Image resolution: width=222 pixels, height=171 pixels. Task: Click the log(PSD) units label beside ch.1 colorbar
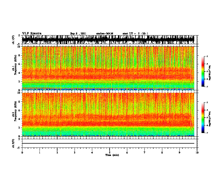point(210,73)
